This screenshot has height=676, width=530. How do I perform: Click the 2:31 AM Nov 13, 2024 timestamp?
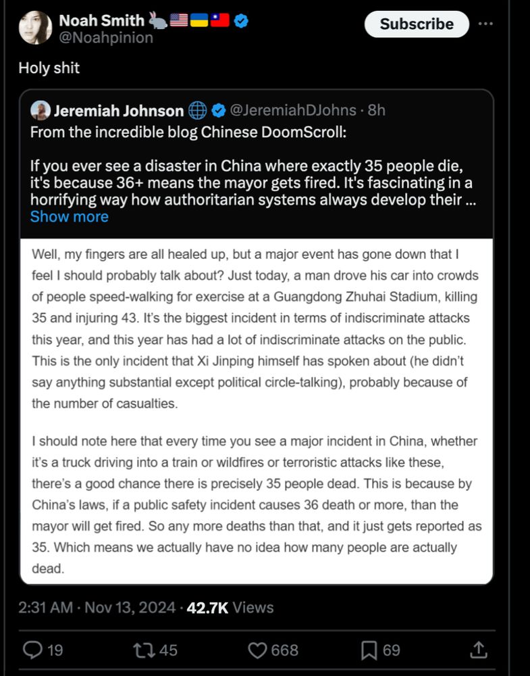(x=97, y=607)
